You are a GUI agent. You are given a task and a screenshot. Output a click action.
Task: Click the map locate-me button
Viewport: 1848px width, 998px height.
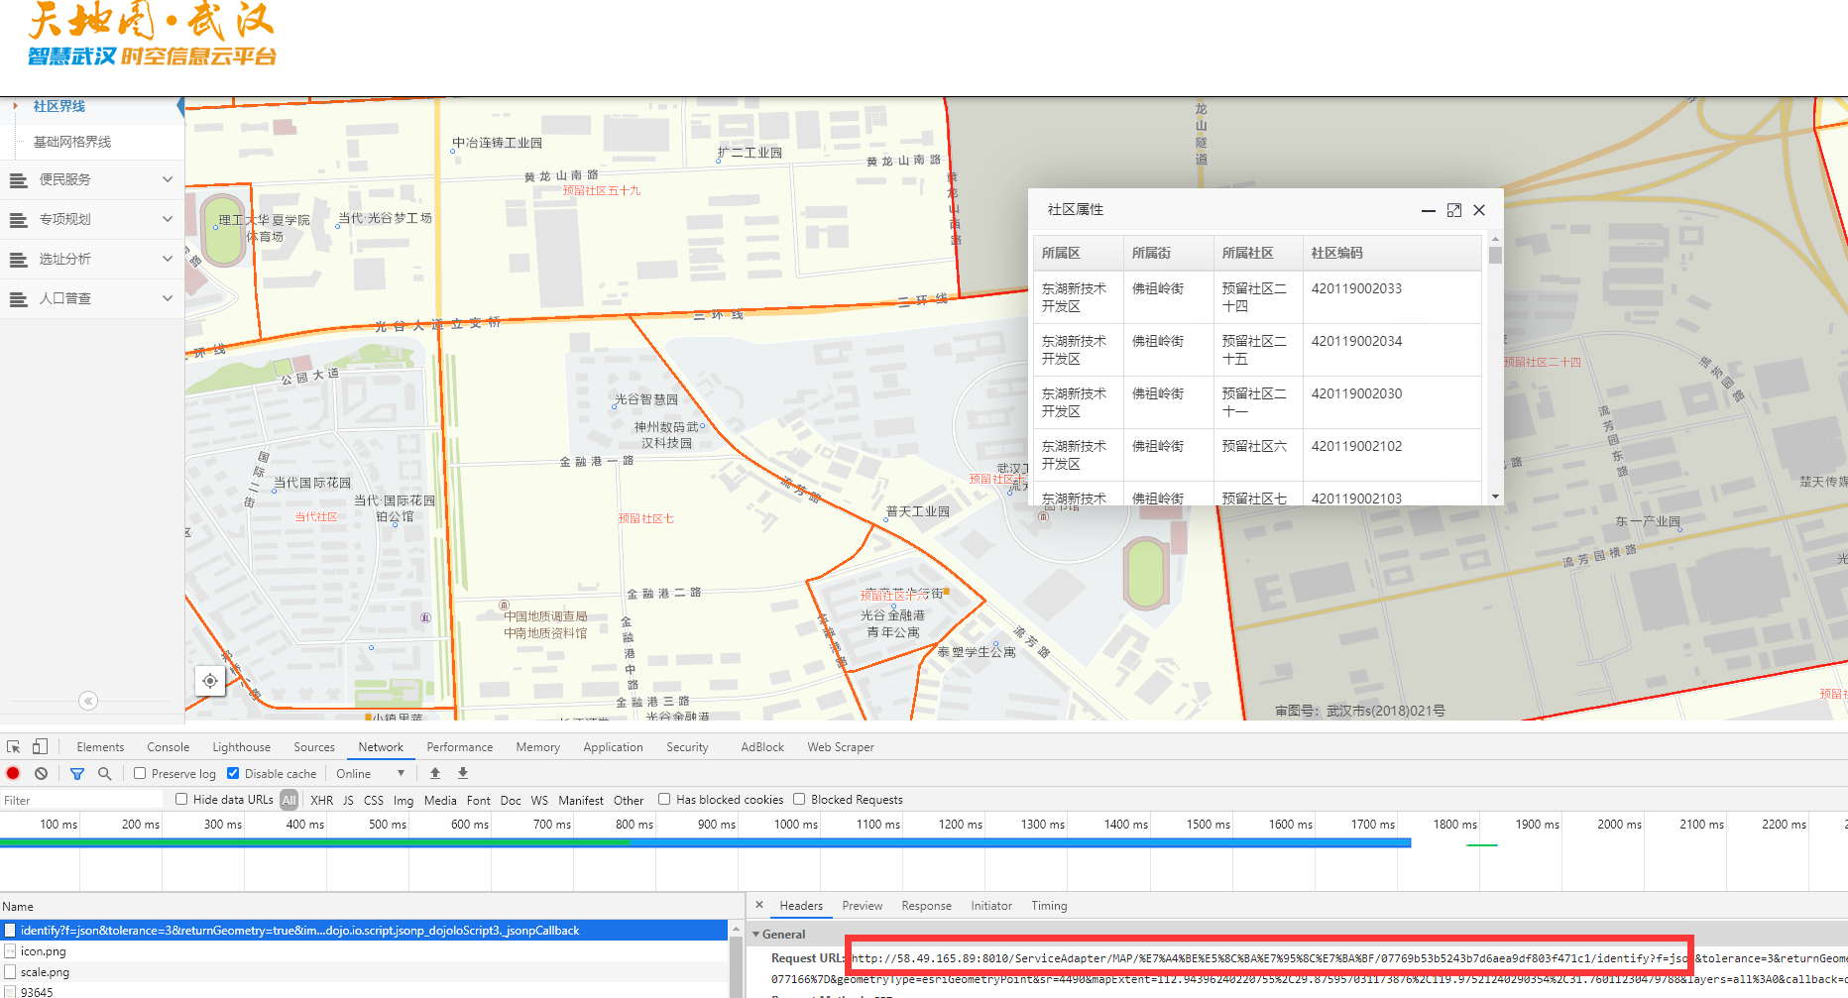point(210,680)
